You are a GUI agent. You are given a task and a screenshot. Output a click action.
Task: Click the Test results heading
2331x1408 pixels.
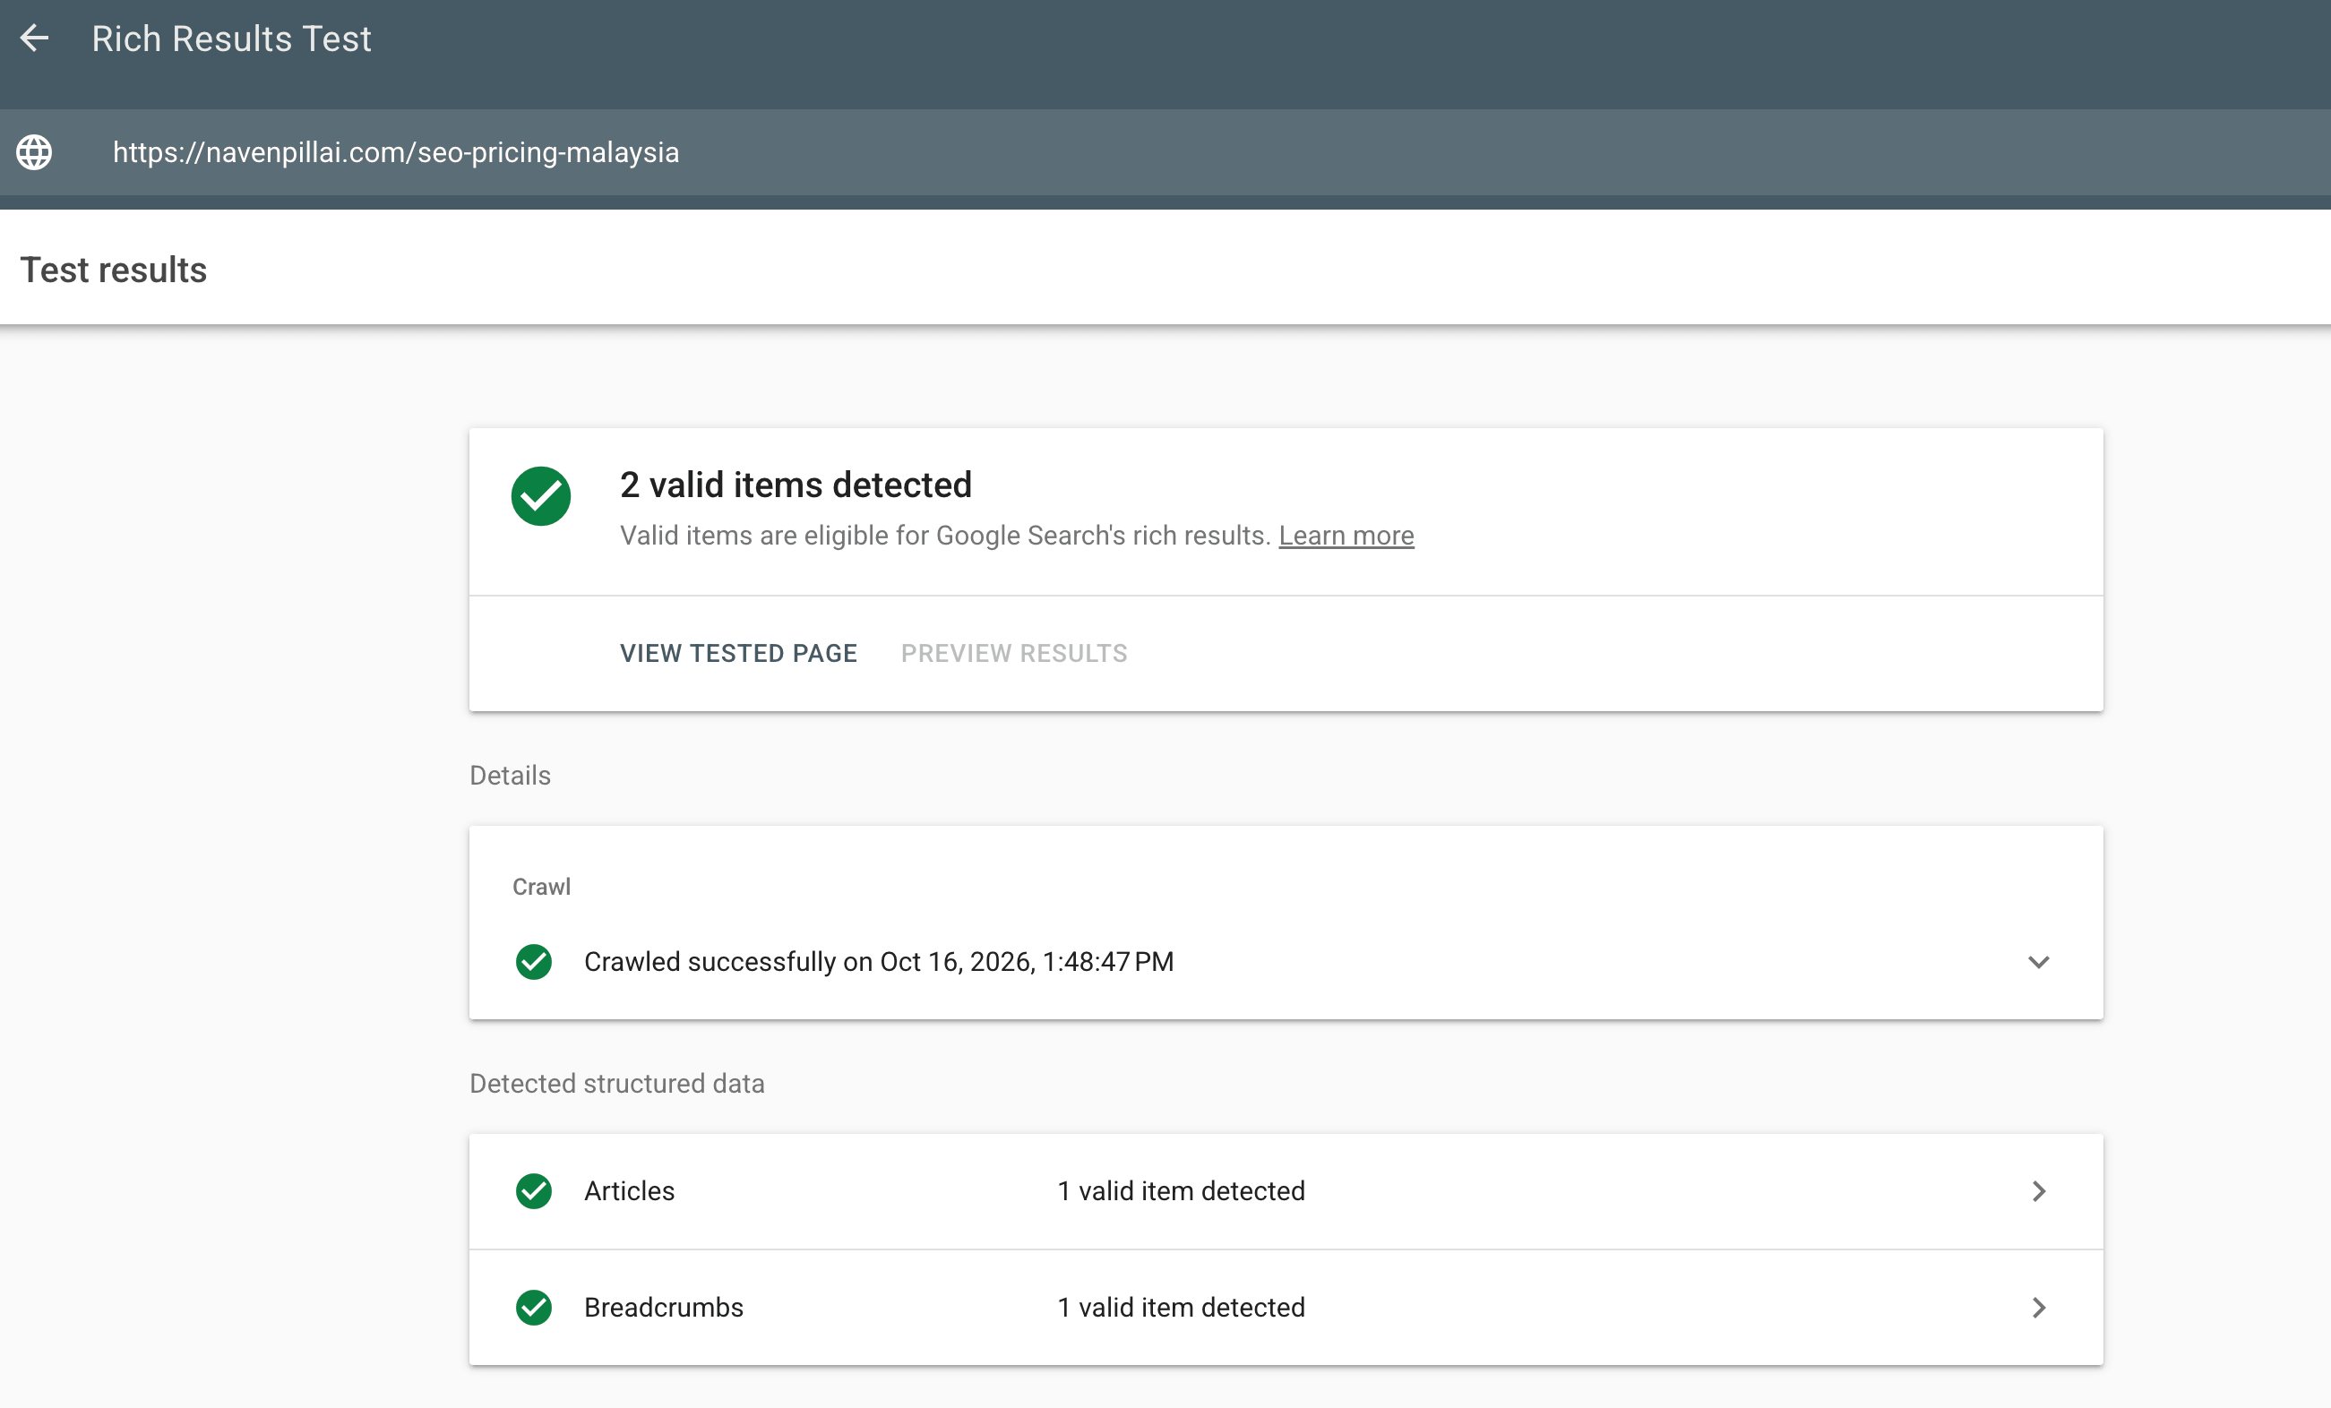point(114,270)
